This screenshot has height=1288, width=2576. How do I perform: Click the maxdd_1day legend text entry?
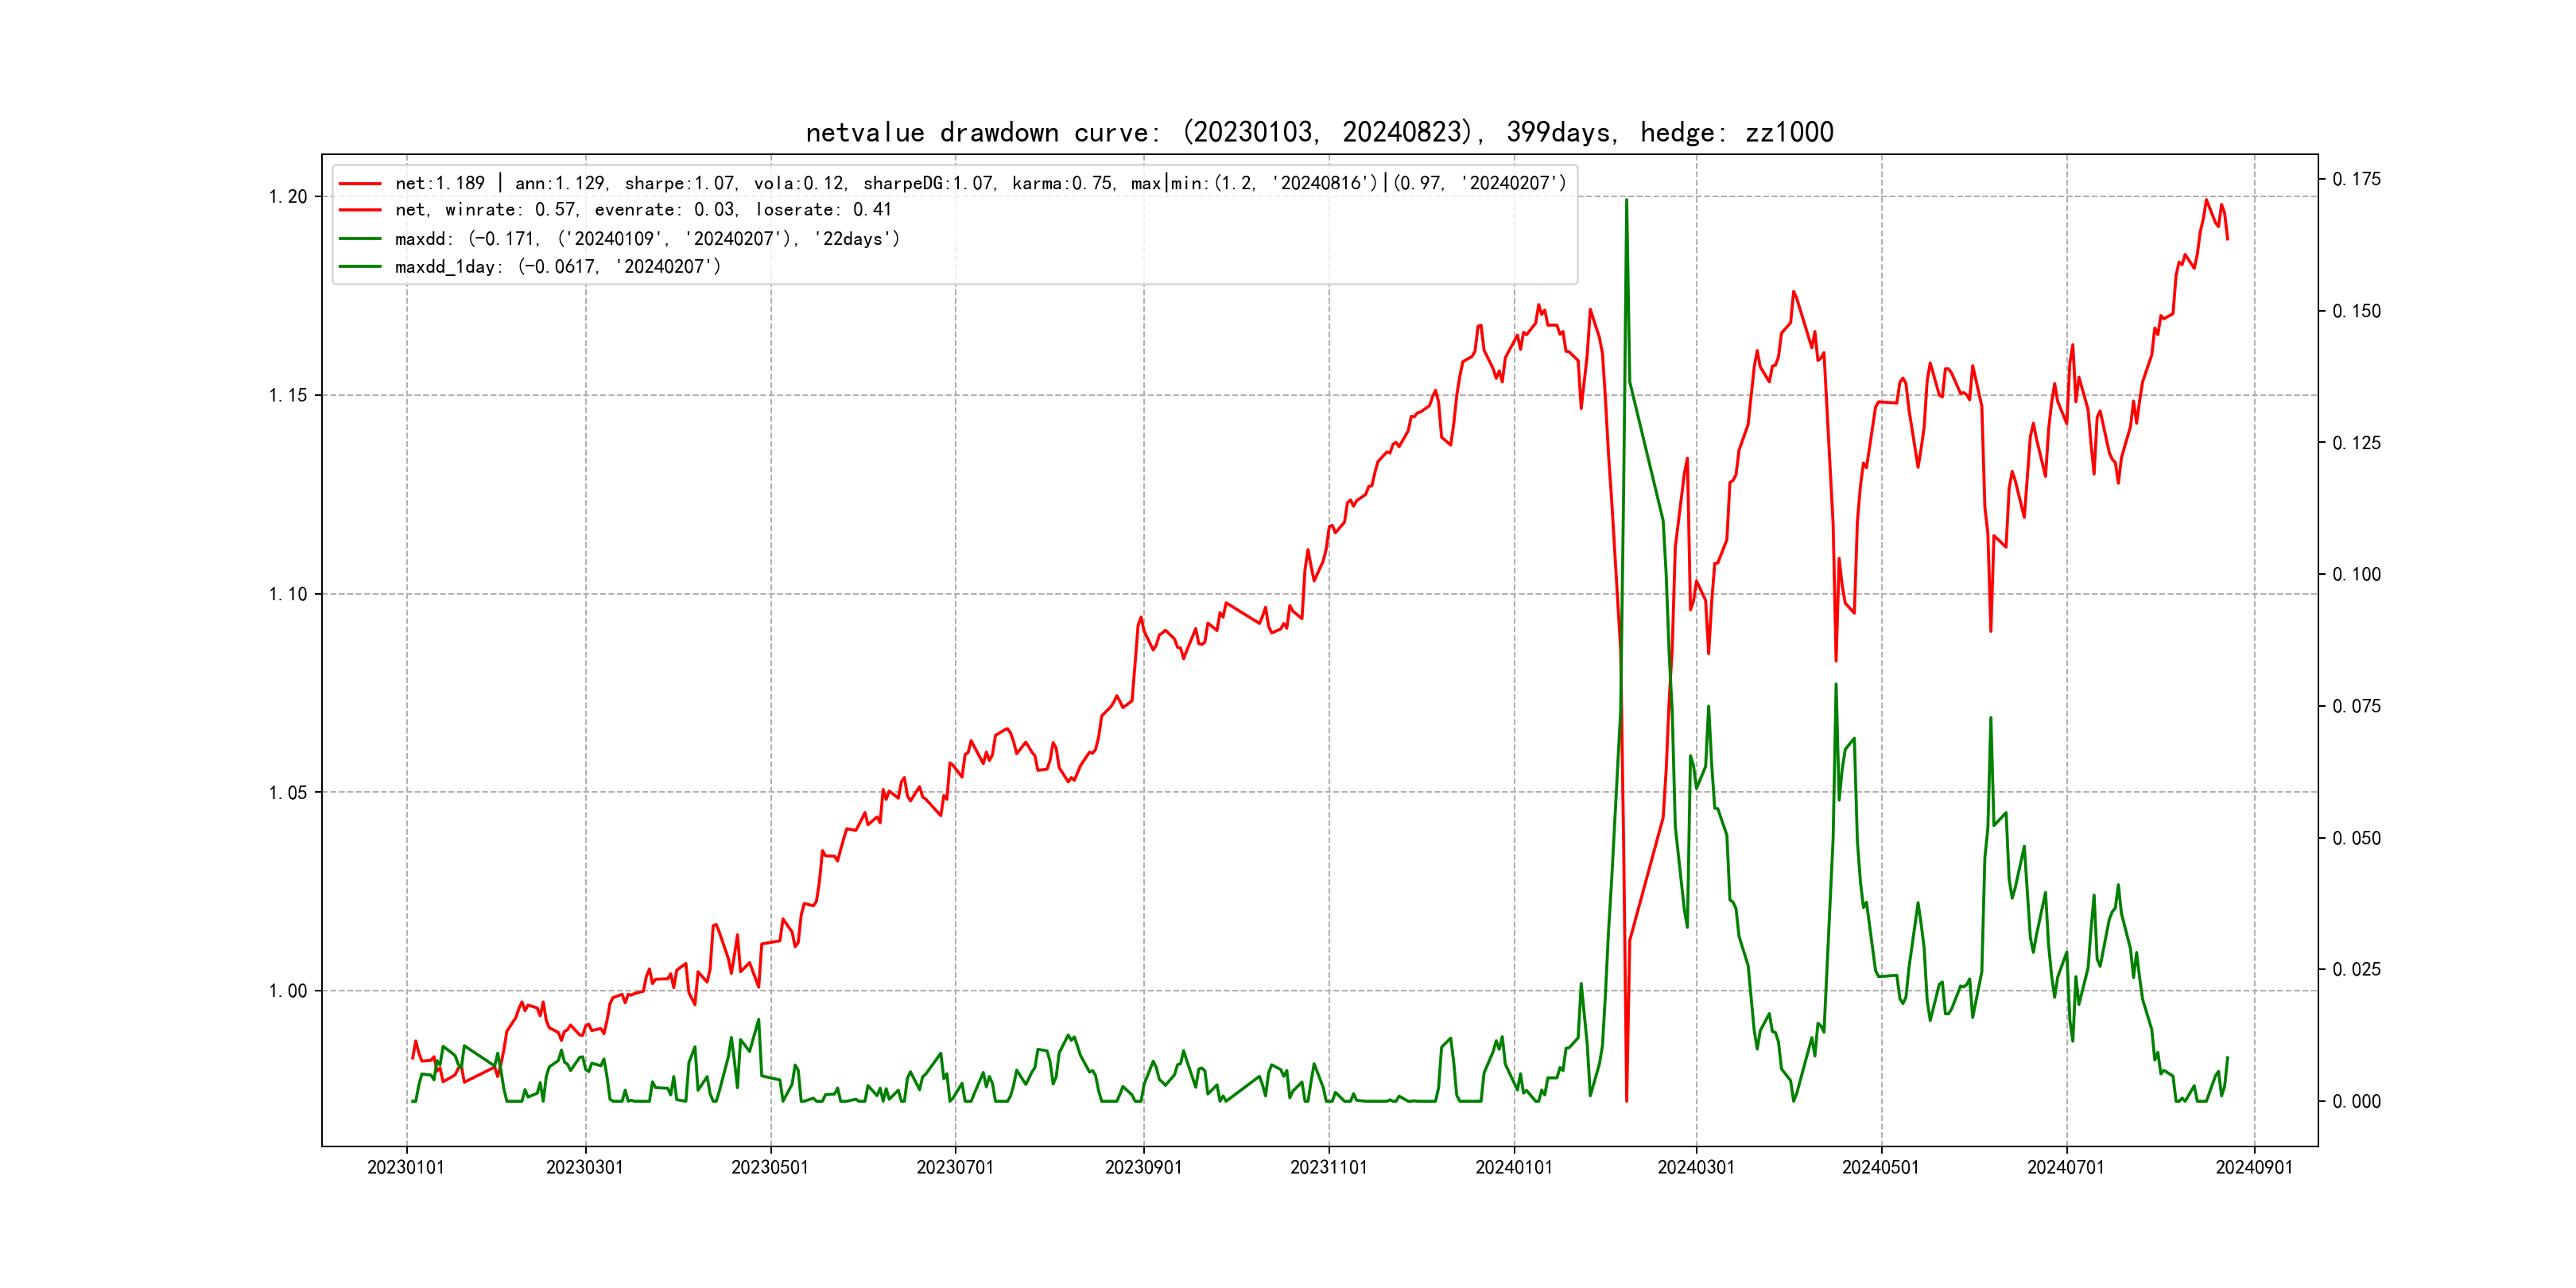coord(557,267)
